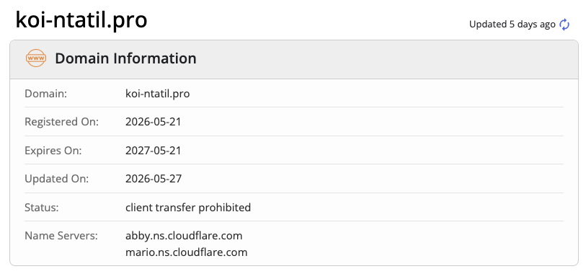Click the Expires On date 2027-05-21

154,150
